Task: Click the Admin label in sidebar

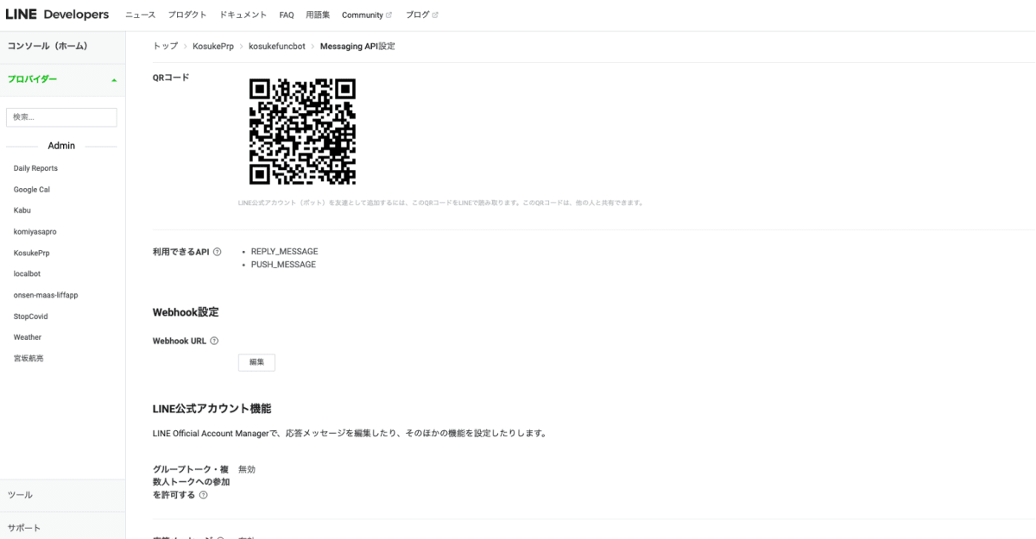Action: (x=61, y=146)
